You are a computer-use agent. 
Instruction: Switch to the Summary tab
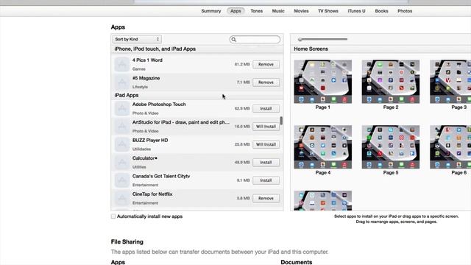coord(211,11)
